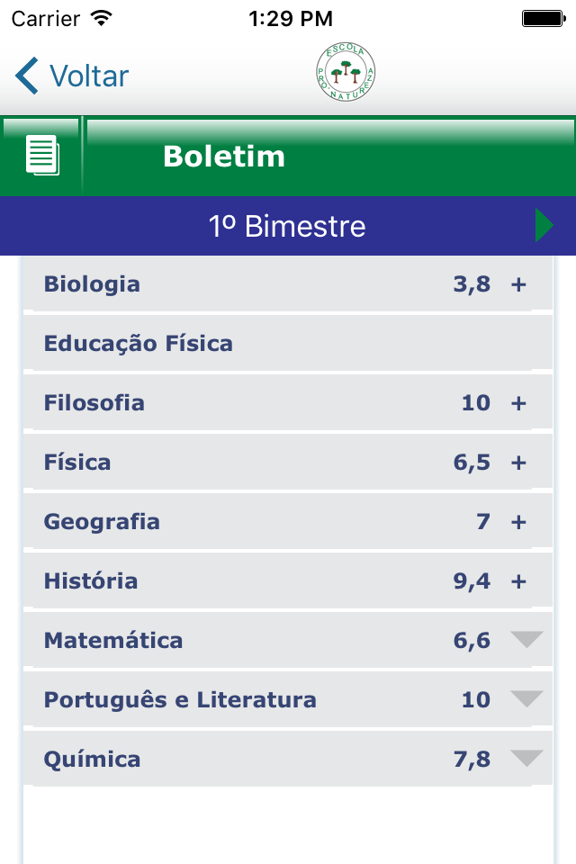Expand Biologia details with plus icon

pos(518,285)
